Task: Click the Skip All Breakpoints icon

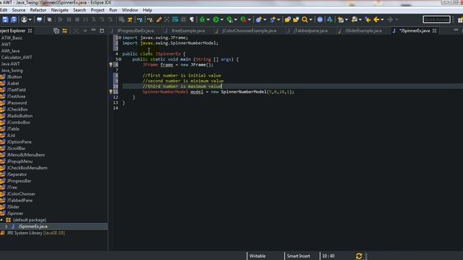Action: point(49,19)
